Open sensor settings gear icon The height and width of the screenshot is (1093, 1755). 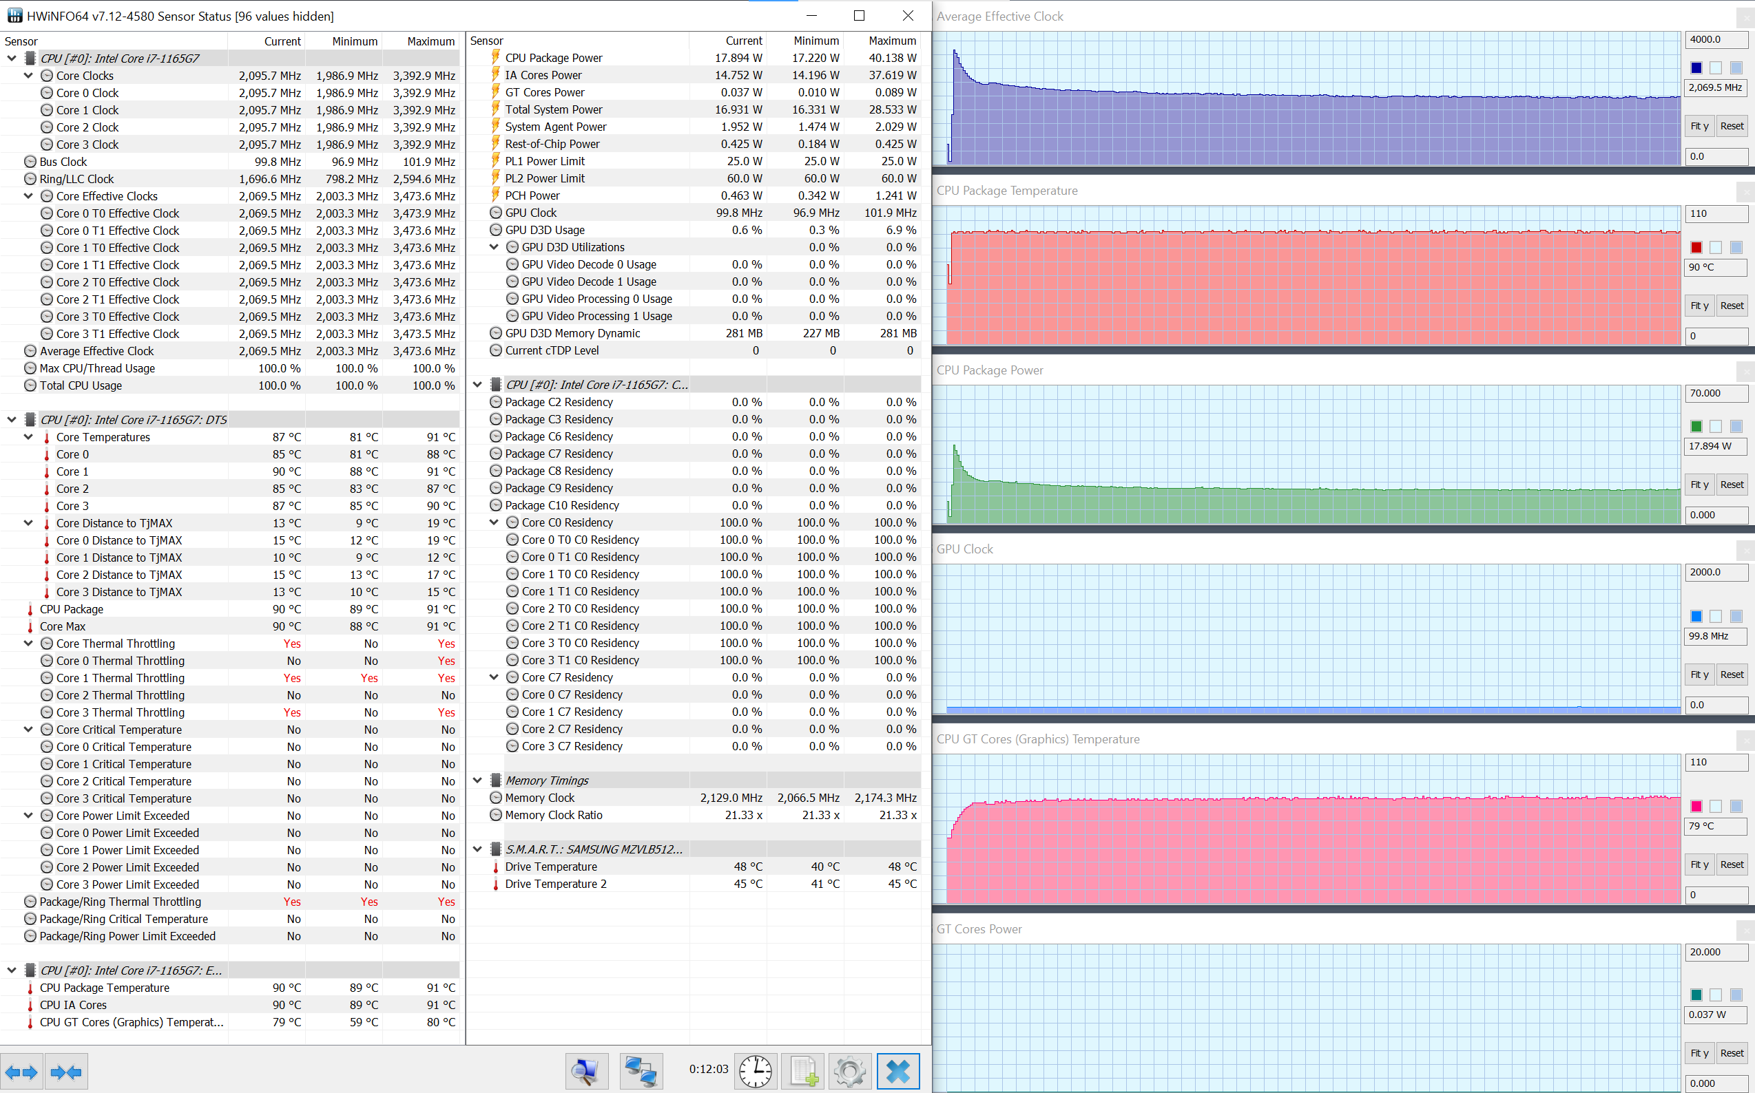tap(849, 1070)
